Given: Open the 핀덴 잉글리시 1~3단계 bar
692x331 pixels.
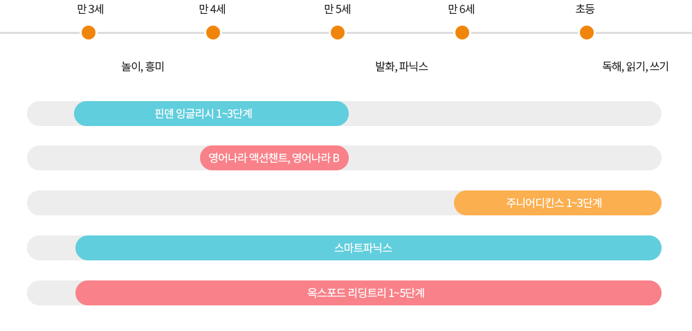Looking at the screenshot, I should [211, 114].
